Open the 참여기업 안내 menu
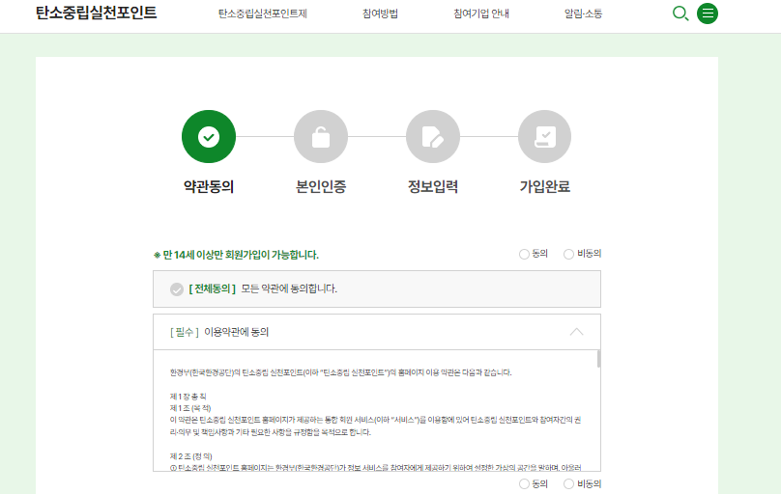 481,14
